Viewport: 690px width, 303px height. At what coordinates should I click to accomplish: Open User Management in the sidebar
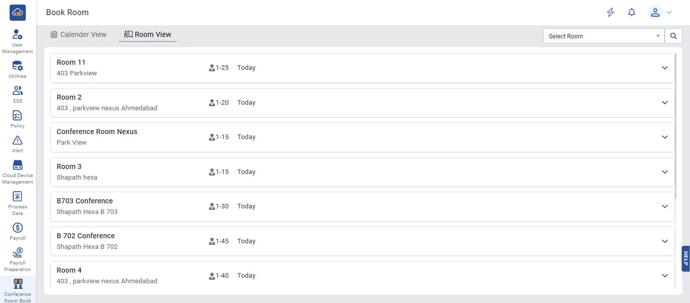tap(18, 40)
